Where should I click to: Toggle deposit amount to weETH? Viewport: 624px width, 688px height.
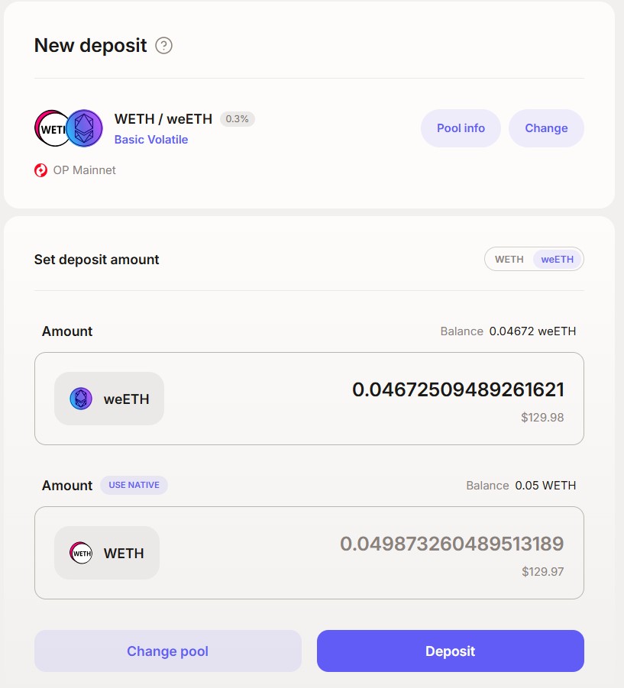coord(558,260)
